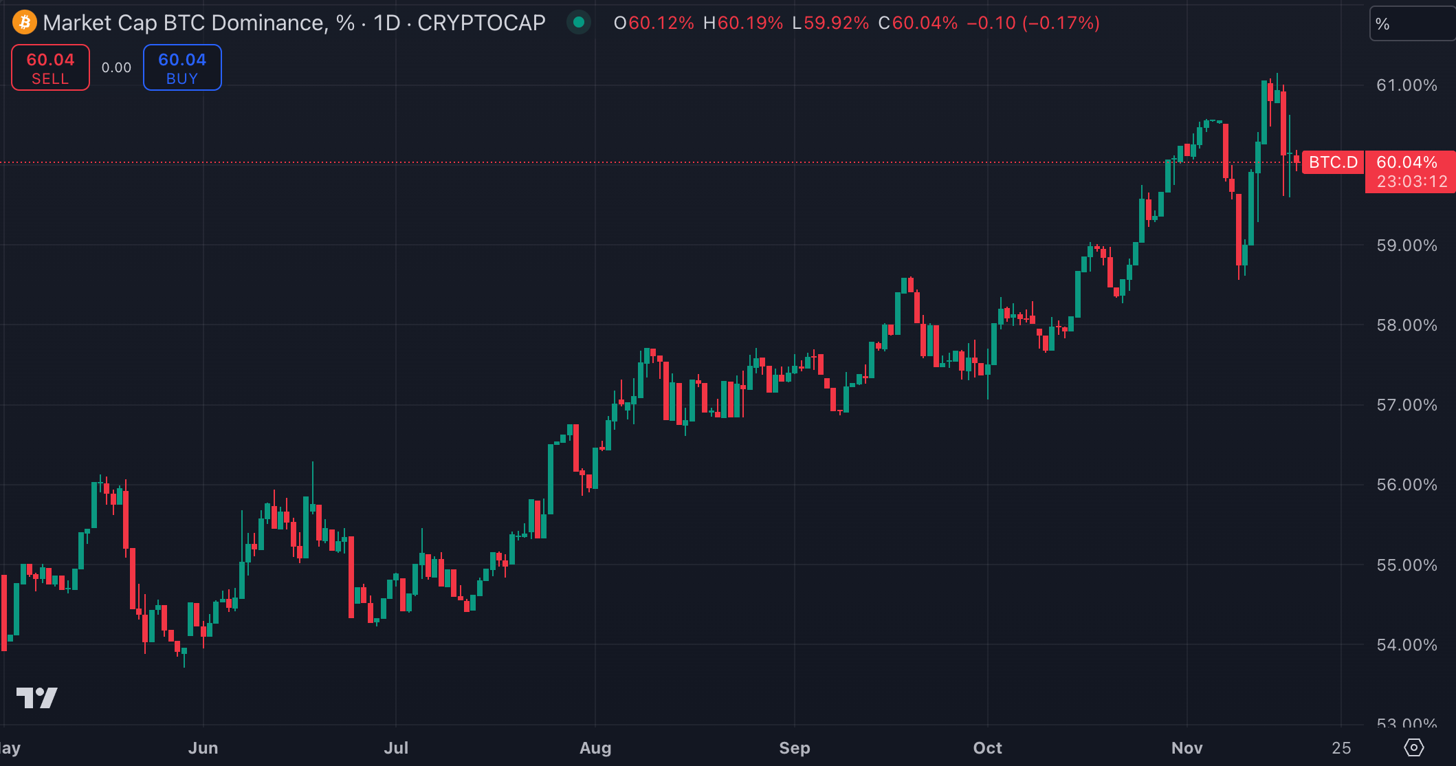Click the 0.00 spread value
This screenshot has height=766, width=1456.
(x=116, y=67)
